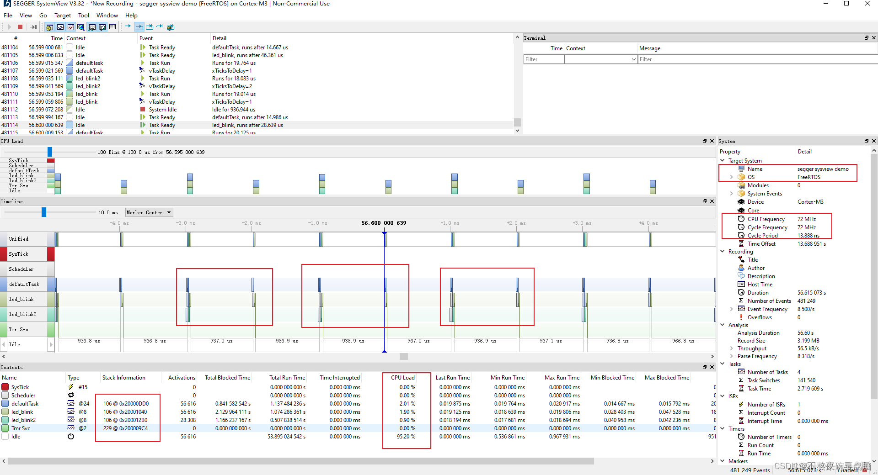The height and width of the screenshot is (475, 878).
Task: Open the File menu
Action: click(x=8, y=15)
